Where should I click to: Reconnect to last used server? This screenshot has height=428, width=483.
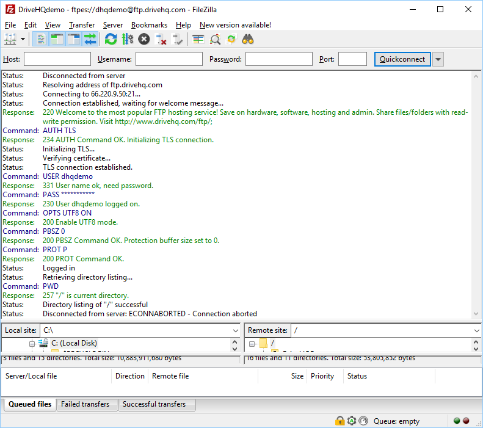pyautogui.click(x=177, y=39)
